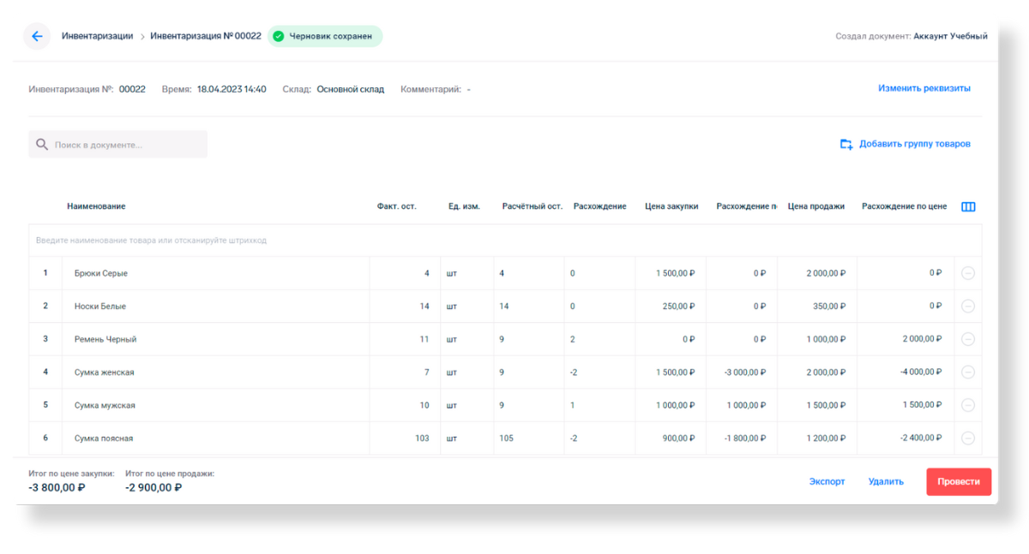
Task: Click the search magnifier icon
Action: tap(42, 145)
